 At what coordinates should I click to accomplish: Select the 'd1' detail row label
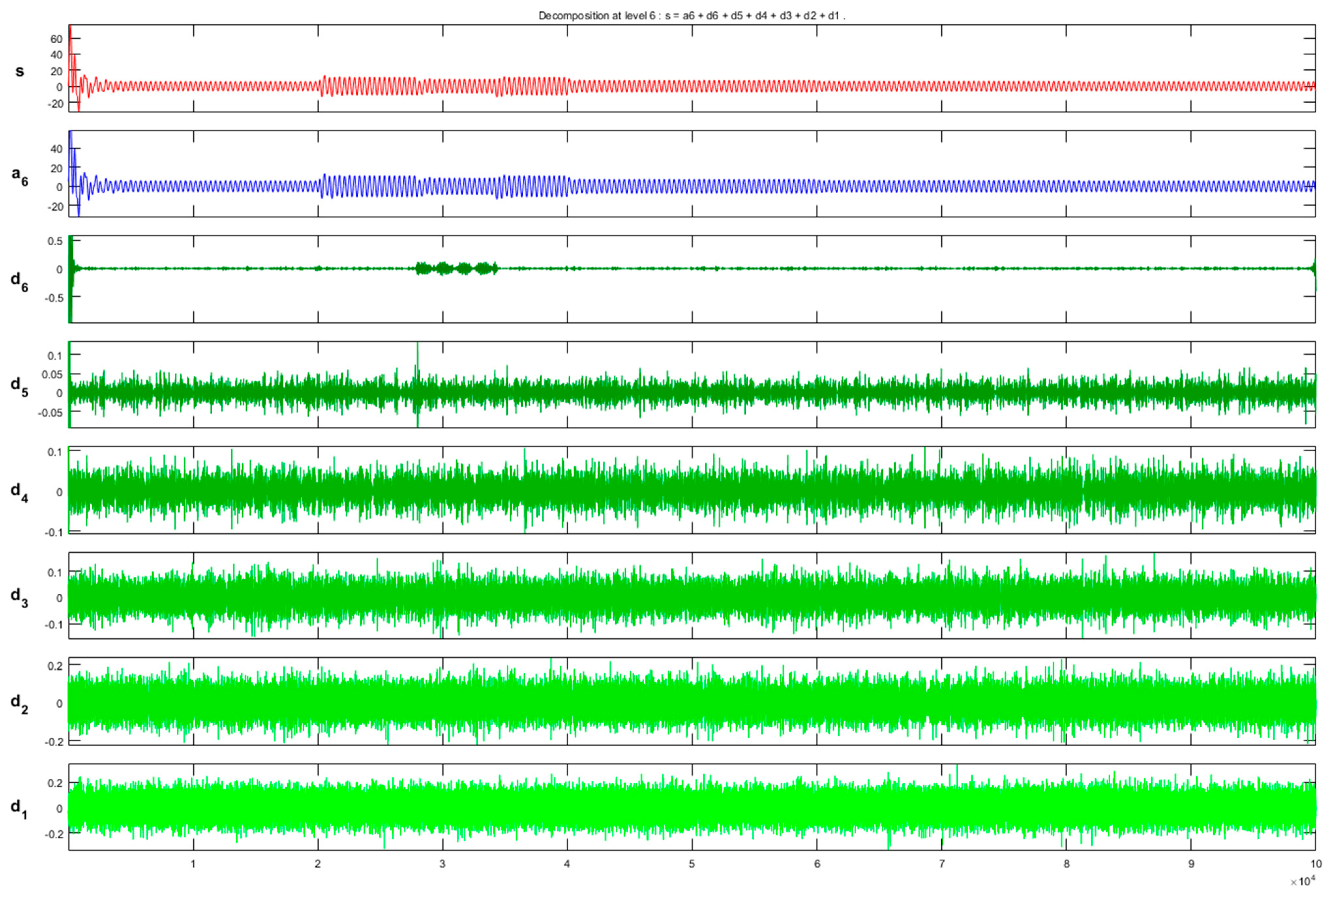[20, 808]
